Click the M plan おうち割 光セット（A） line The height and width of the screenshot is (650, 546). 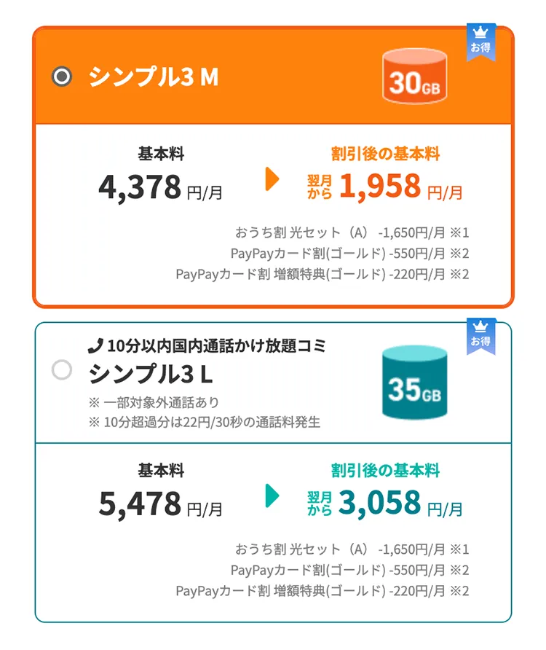[352, 232]
